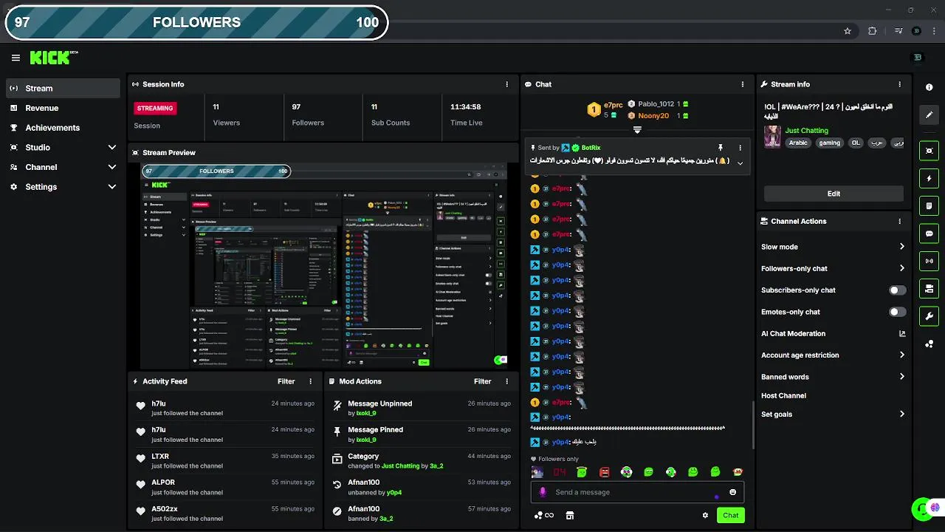Click the Stream Preview thumbnail
The image size is (945, 532).
[325, 266]
